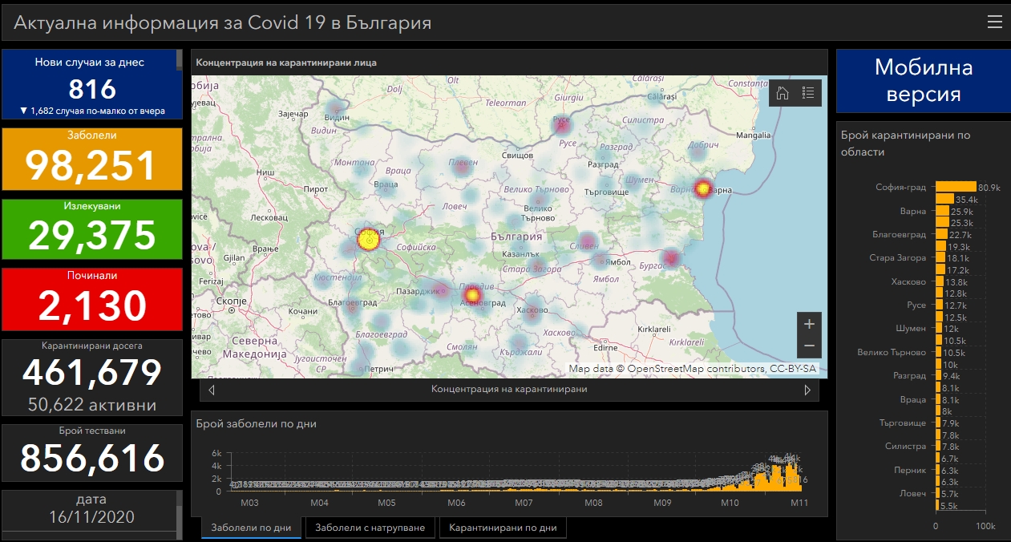Select the Sofia hotspot on the heatmap

(368, 238)
